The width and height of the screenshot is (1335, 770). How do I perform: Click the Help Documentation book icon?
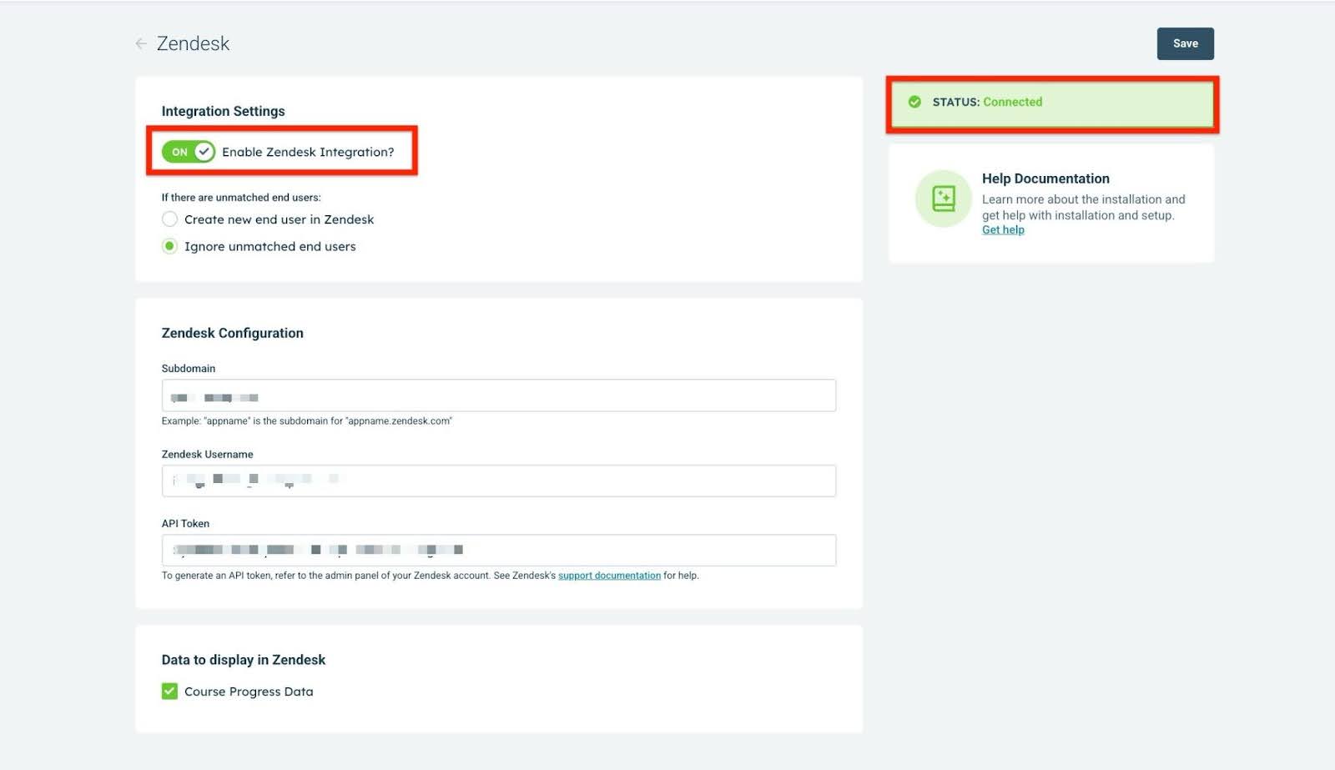[944, 199]
